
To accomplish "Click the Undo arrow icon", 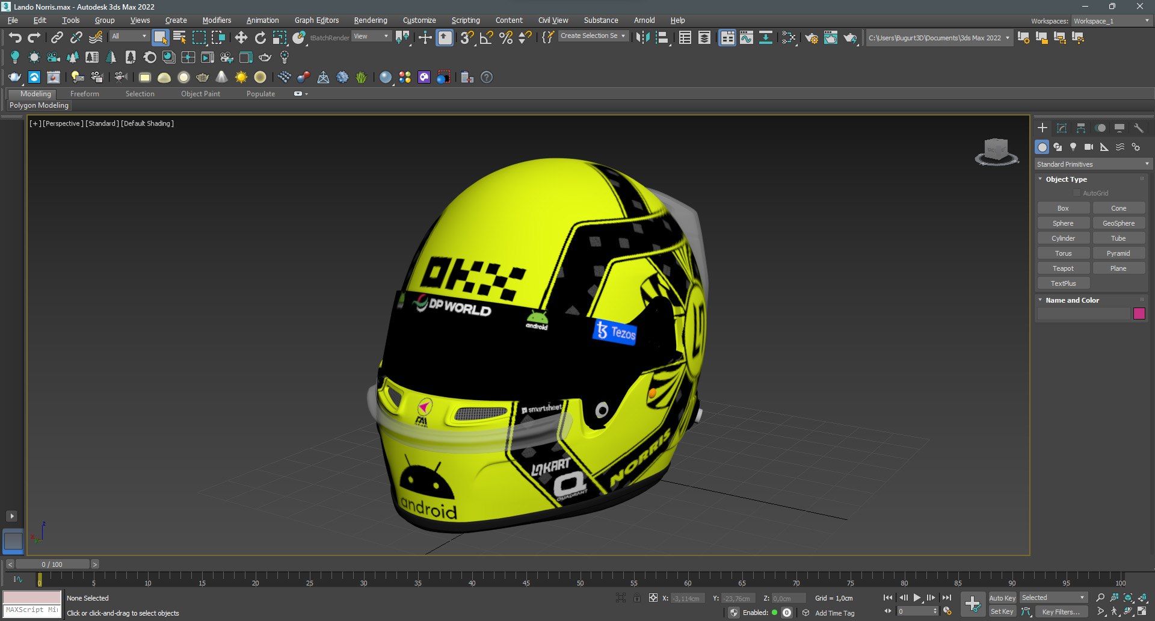I will [15, 38].
